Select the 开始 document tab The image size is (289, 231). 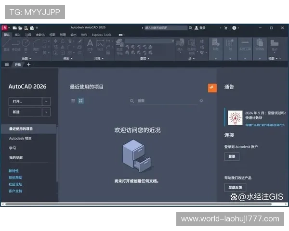[18, 64]
